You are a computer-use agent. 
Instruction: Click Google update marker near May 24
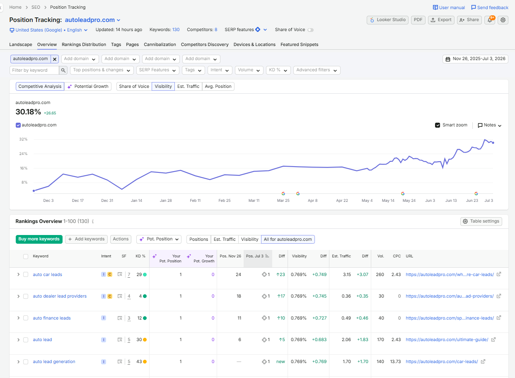(403, 194)
